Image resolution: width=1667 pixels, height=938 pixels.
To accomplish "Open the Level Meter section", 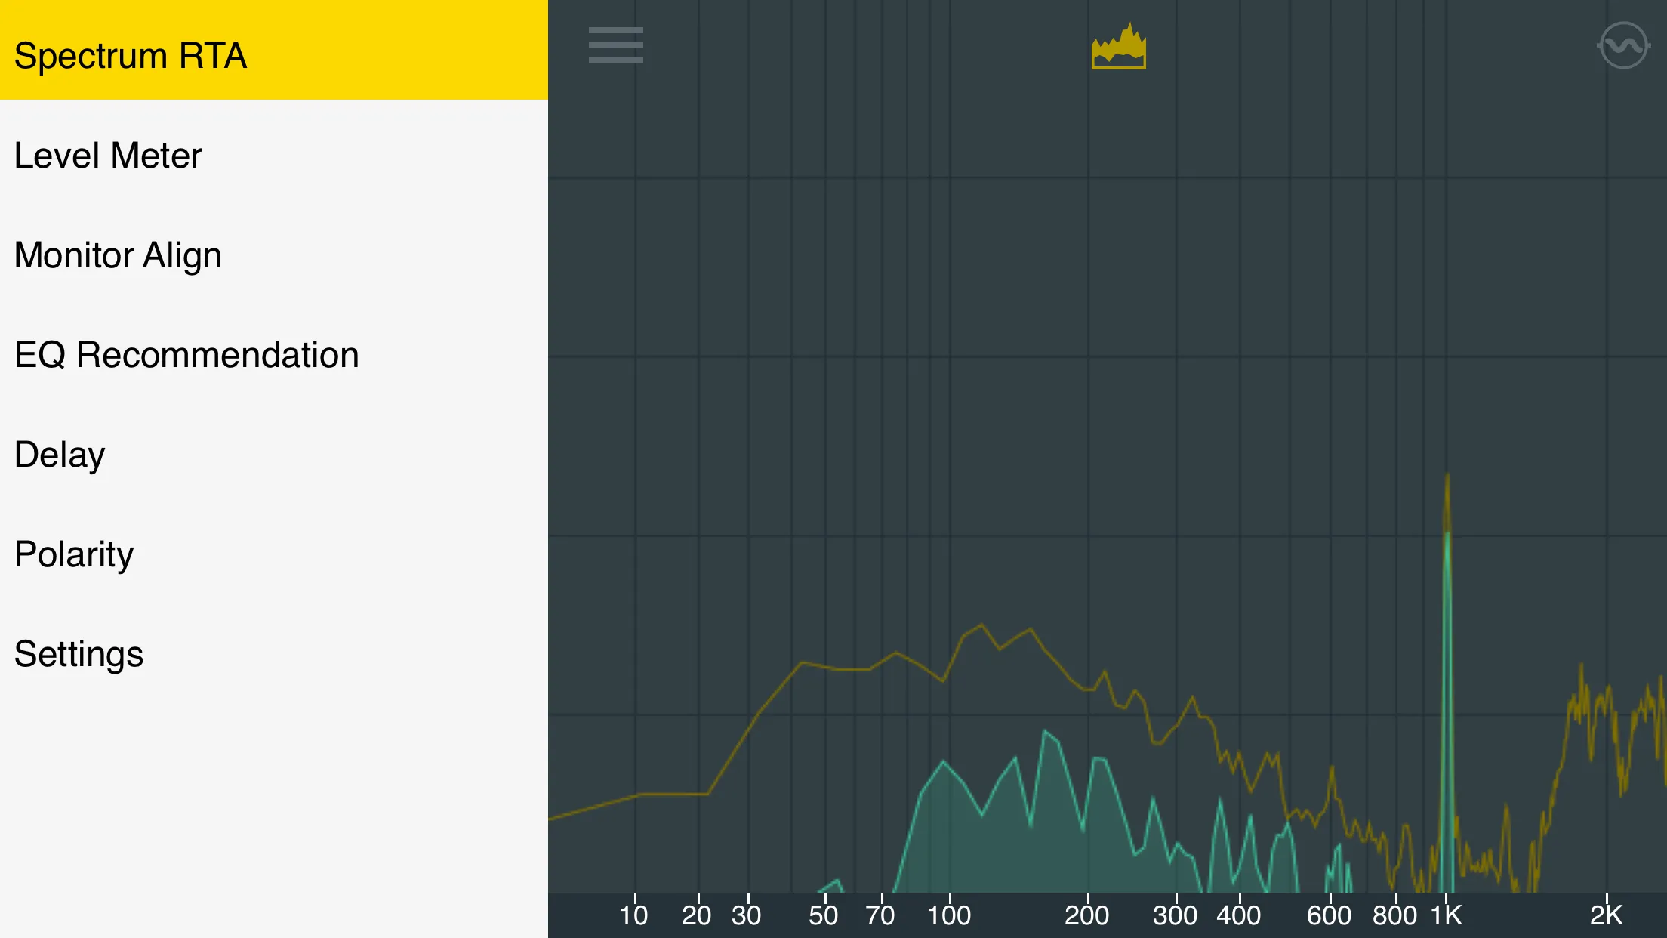I will pos(108,155).
